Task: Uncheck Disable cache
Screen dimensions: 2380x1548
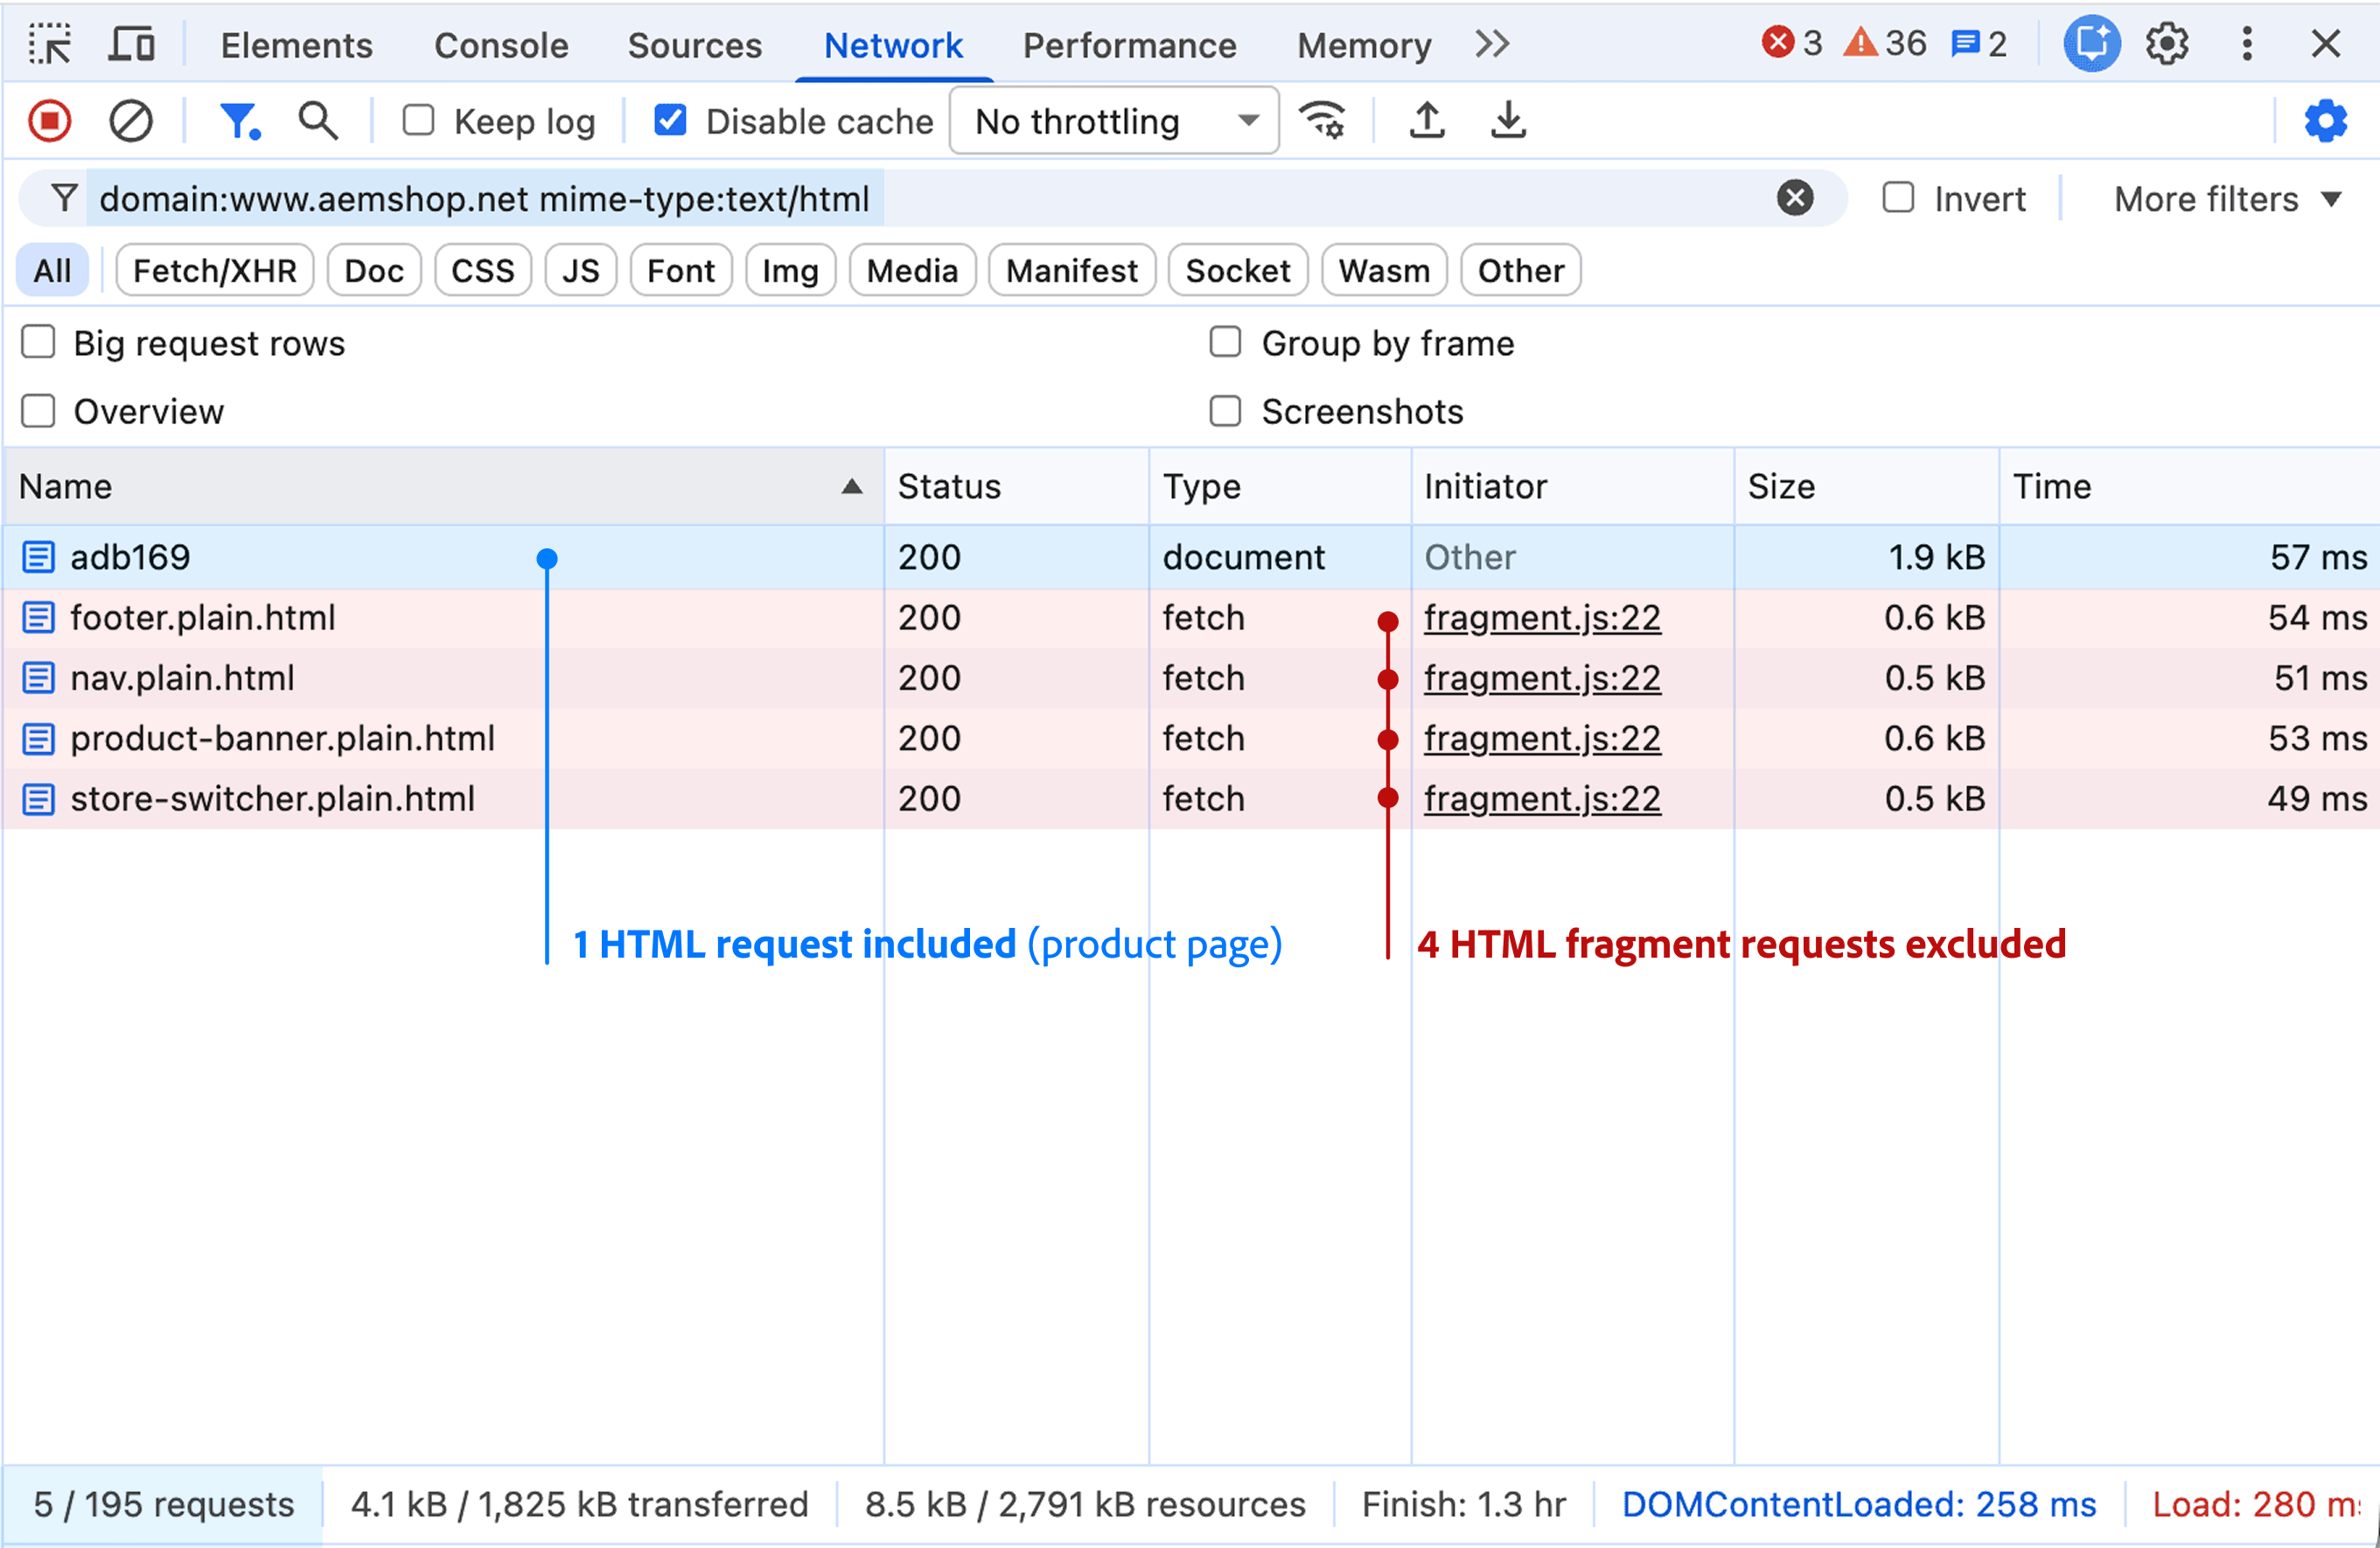Action: (x=670, y=121)
